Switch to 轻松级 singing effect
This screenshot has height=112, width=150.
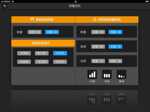(24, 62)
